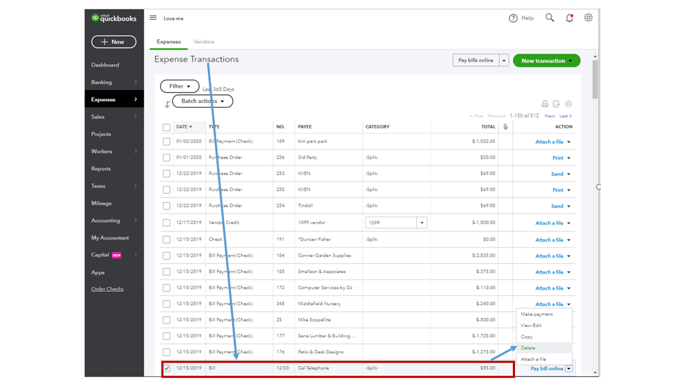The width and height of the screenshot is (686, 386).
Task: Switch to the Vendors tab
Action: coord(204,42)
